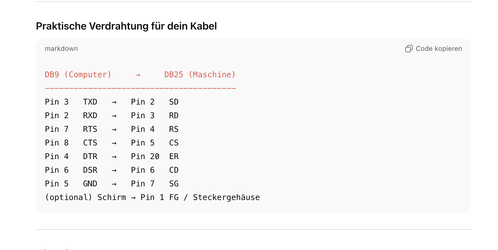The width and height of the screenshot is (498, 250).
Task: Click the copy code icon
Action: 409,49
